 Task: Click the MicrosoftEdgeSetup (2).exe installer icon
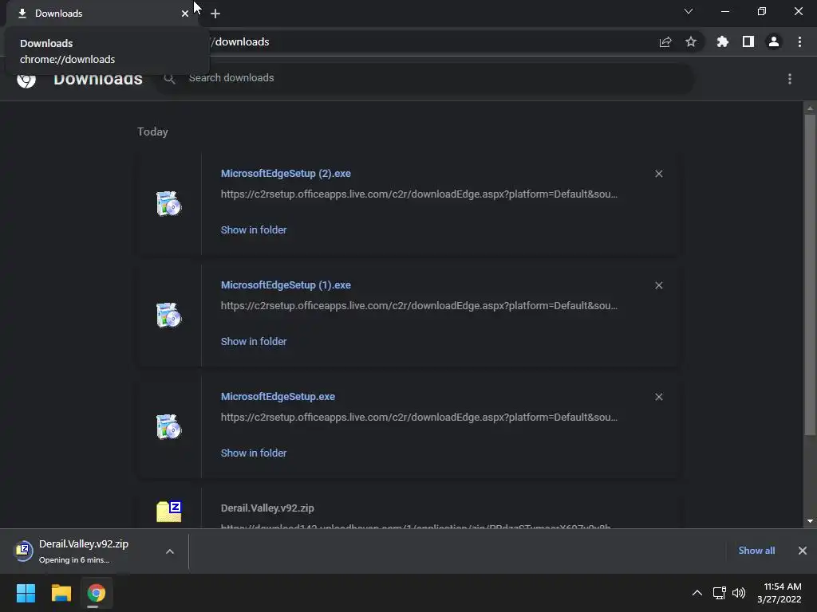pyautogui.click(x=169, y=203)
